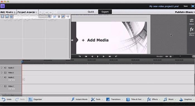195x106 pixels.
Task: Toggle the pin icon in Project Assets panel
Action: [63, 16]
